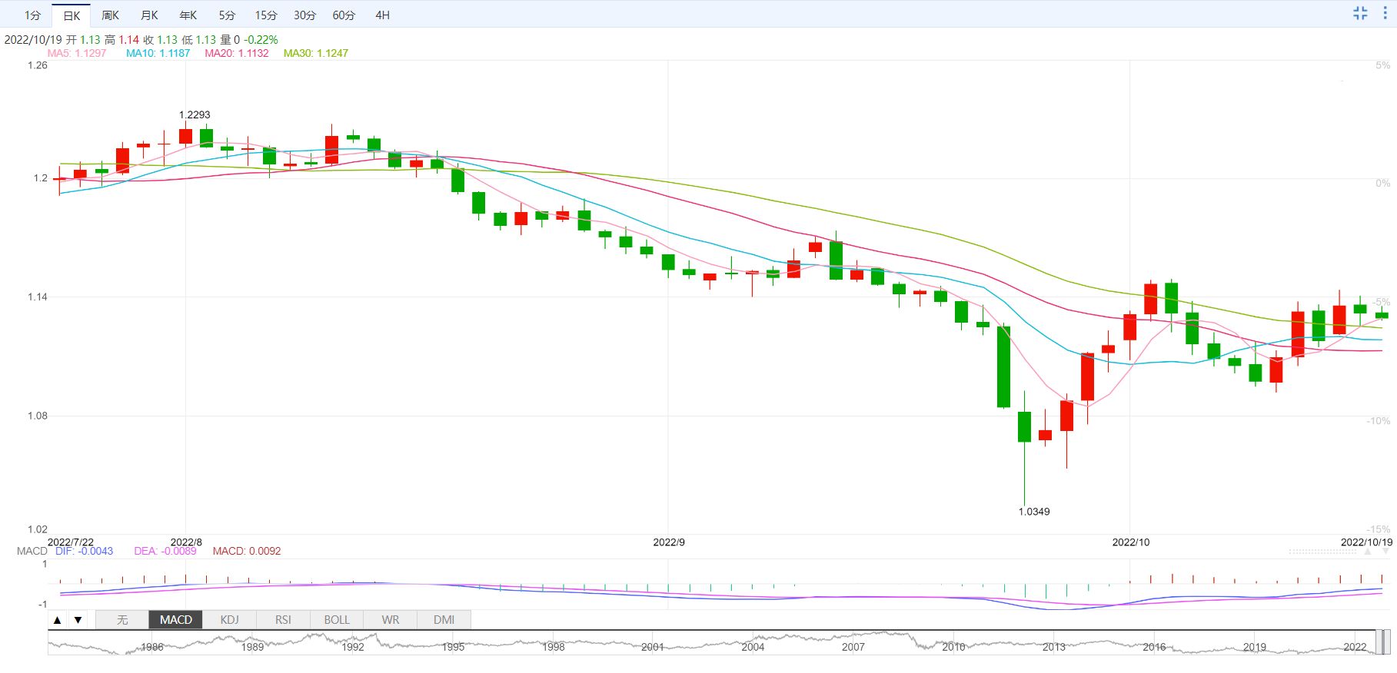Click the 2013 year in overview timeline
This screenshot has height=673, width=1397.
point(1054,647)
